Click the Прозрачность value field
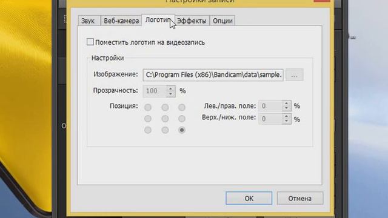The height and width of the screenshot is (218, 388). 155,91
